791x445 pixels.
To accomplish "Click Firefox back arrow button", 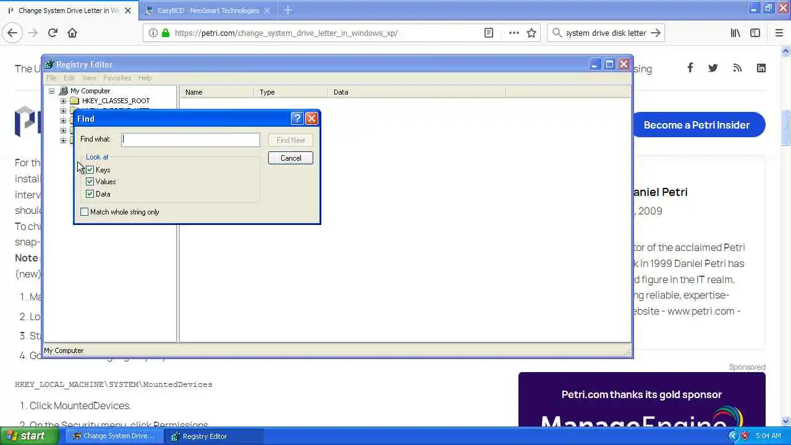I will [x=12, y=33].
